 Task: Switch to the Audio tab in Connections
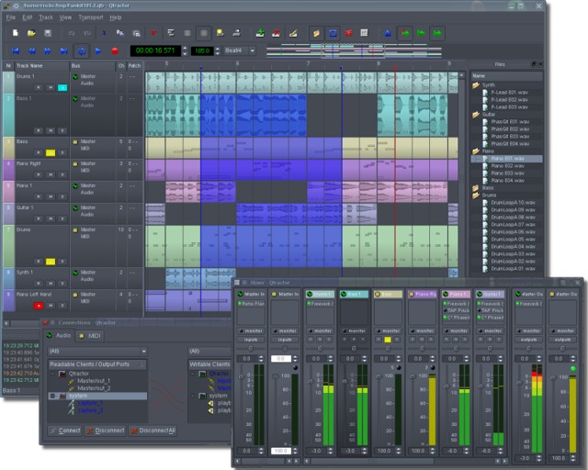59,335
